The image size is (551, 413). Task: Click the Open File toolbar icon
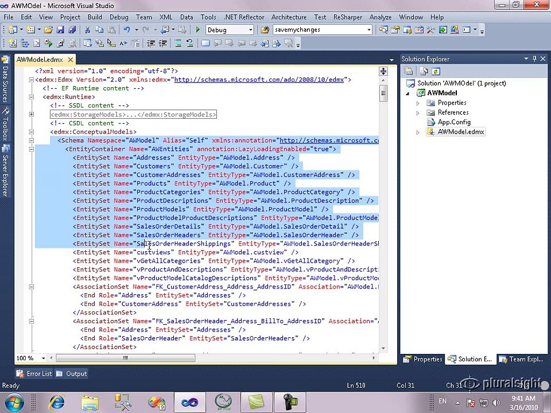pos(48,30)
